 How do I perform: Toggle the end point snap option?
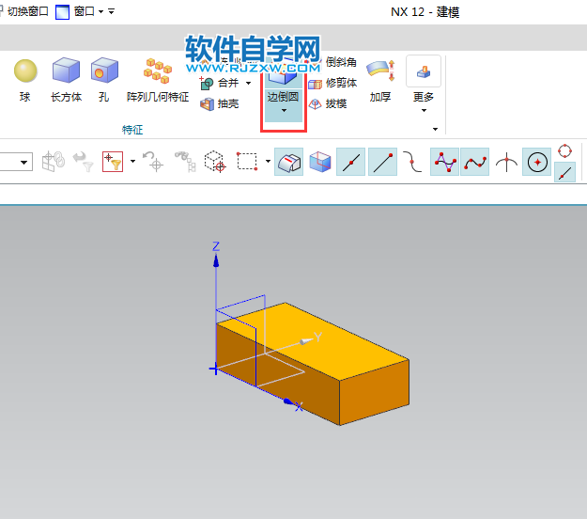pos(382,162)
